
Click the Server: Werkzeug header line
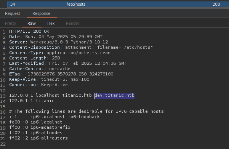(x=59, y=42)
